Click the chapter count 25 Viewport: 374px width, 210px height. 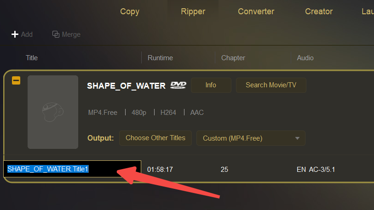pos(224,170)
